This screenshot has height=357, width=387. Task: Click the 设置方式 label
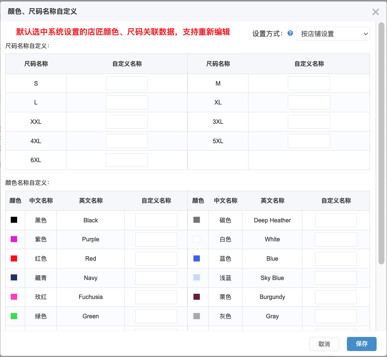[267, 33]
